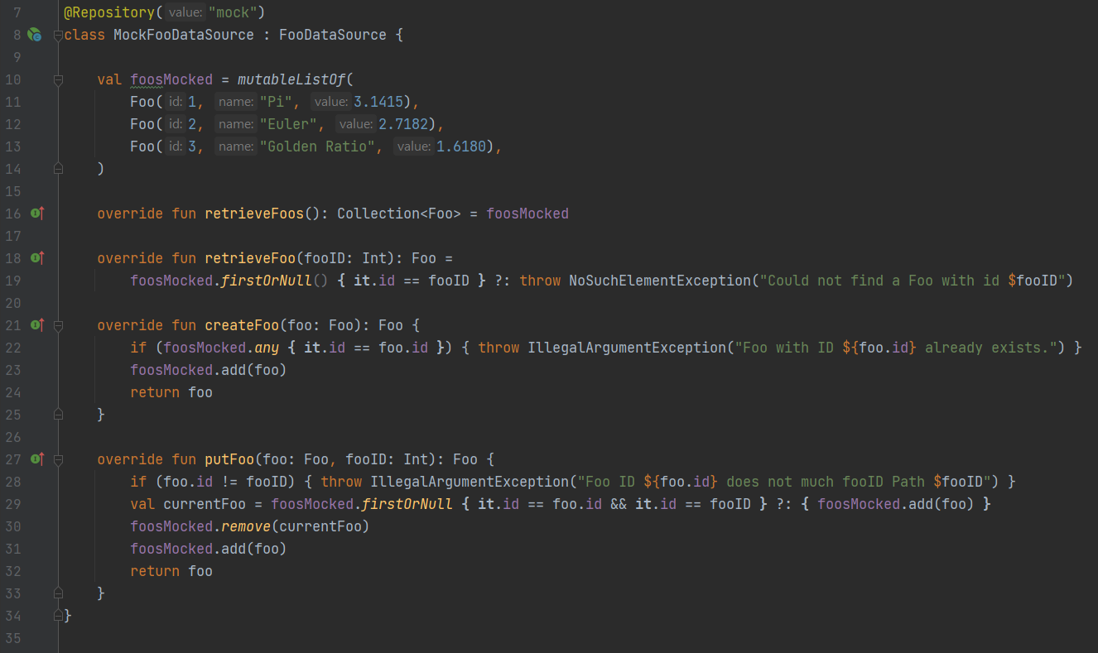Click the value: inlay hint on line 7

(185, 12)
